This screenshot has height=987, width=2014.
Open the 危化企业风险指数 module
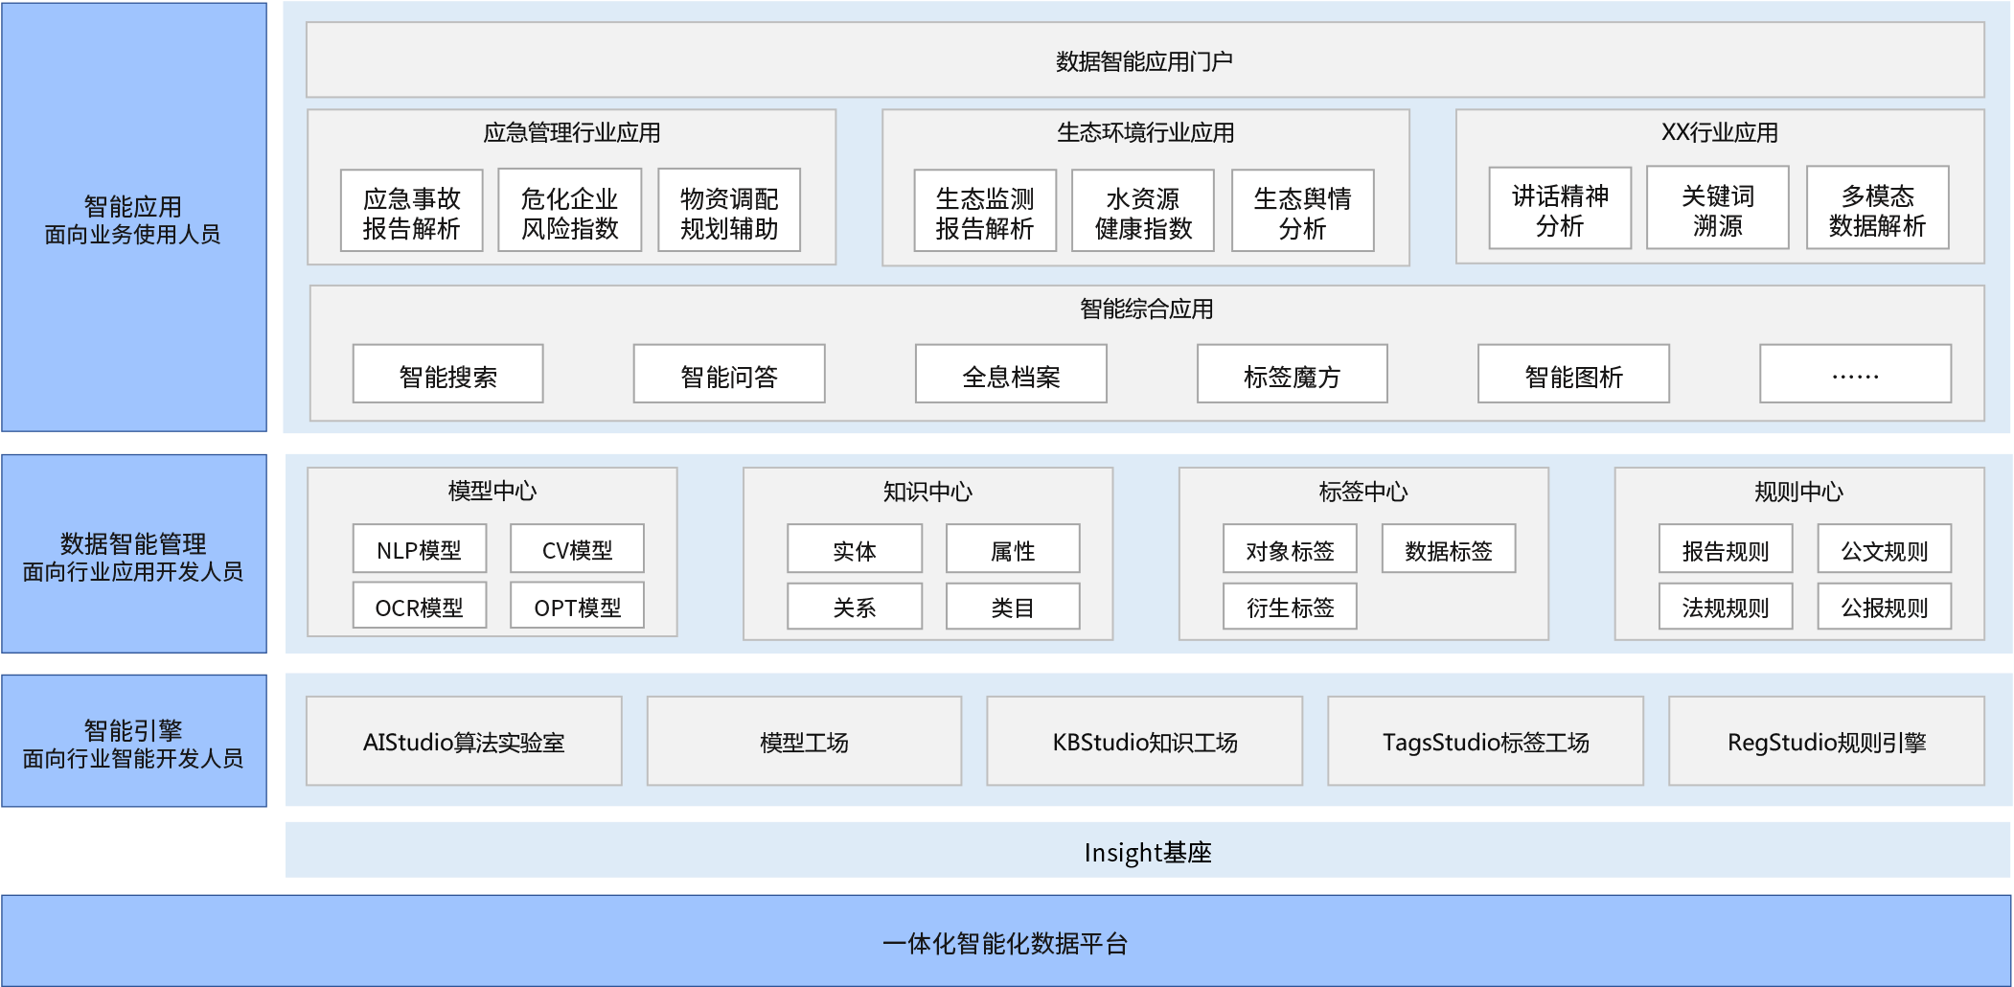tap(570, 212)
